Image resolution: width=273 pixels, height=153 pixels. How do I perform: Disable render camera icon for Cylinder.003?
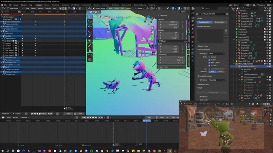(x=270, y=80)
